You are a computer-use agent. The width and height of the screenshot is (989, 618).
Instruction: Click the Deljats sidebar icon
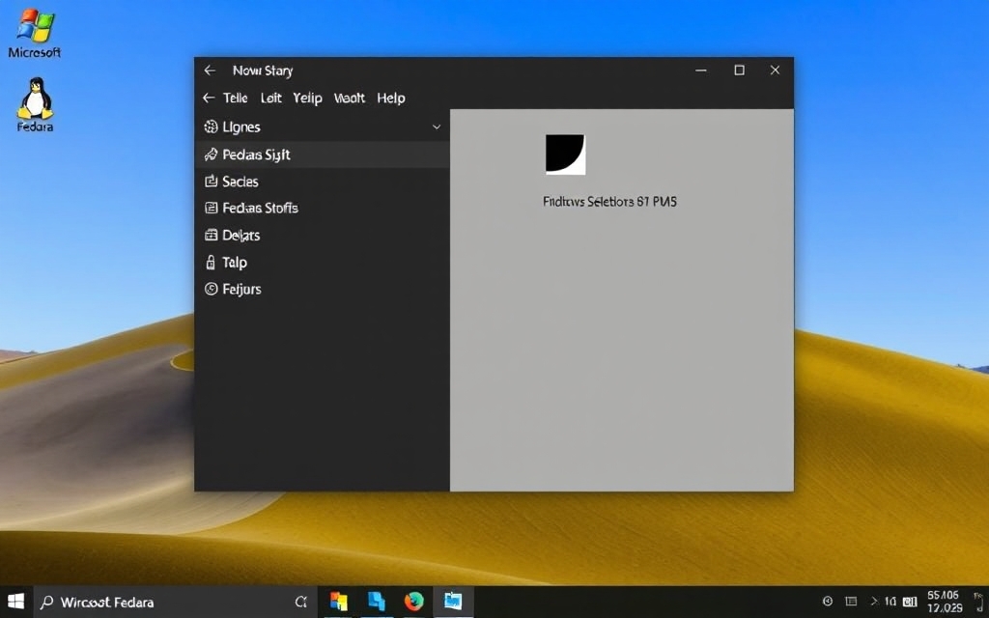coord(211,236)
